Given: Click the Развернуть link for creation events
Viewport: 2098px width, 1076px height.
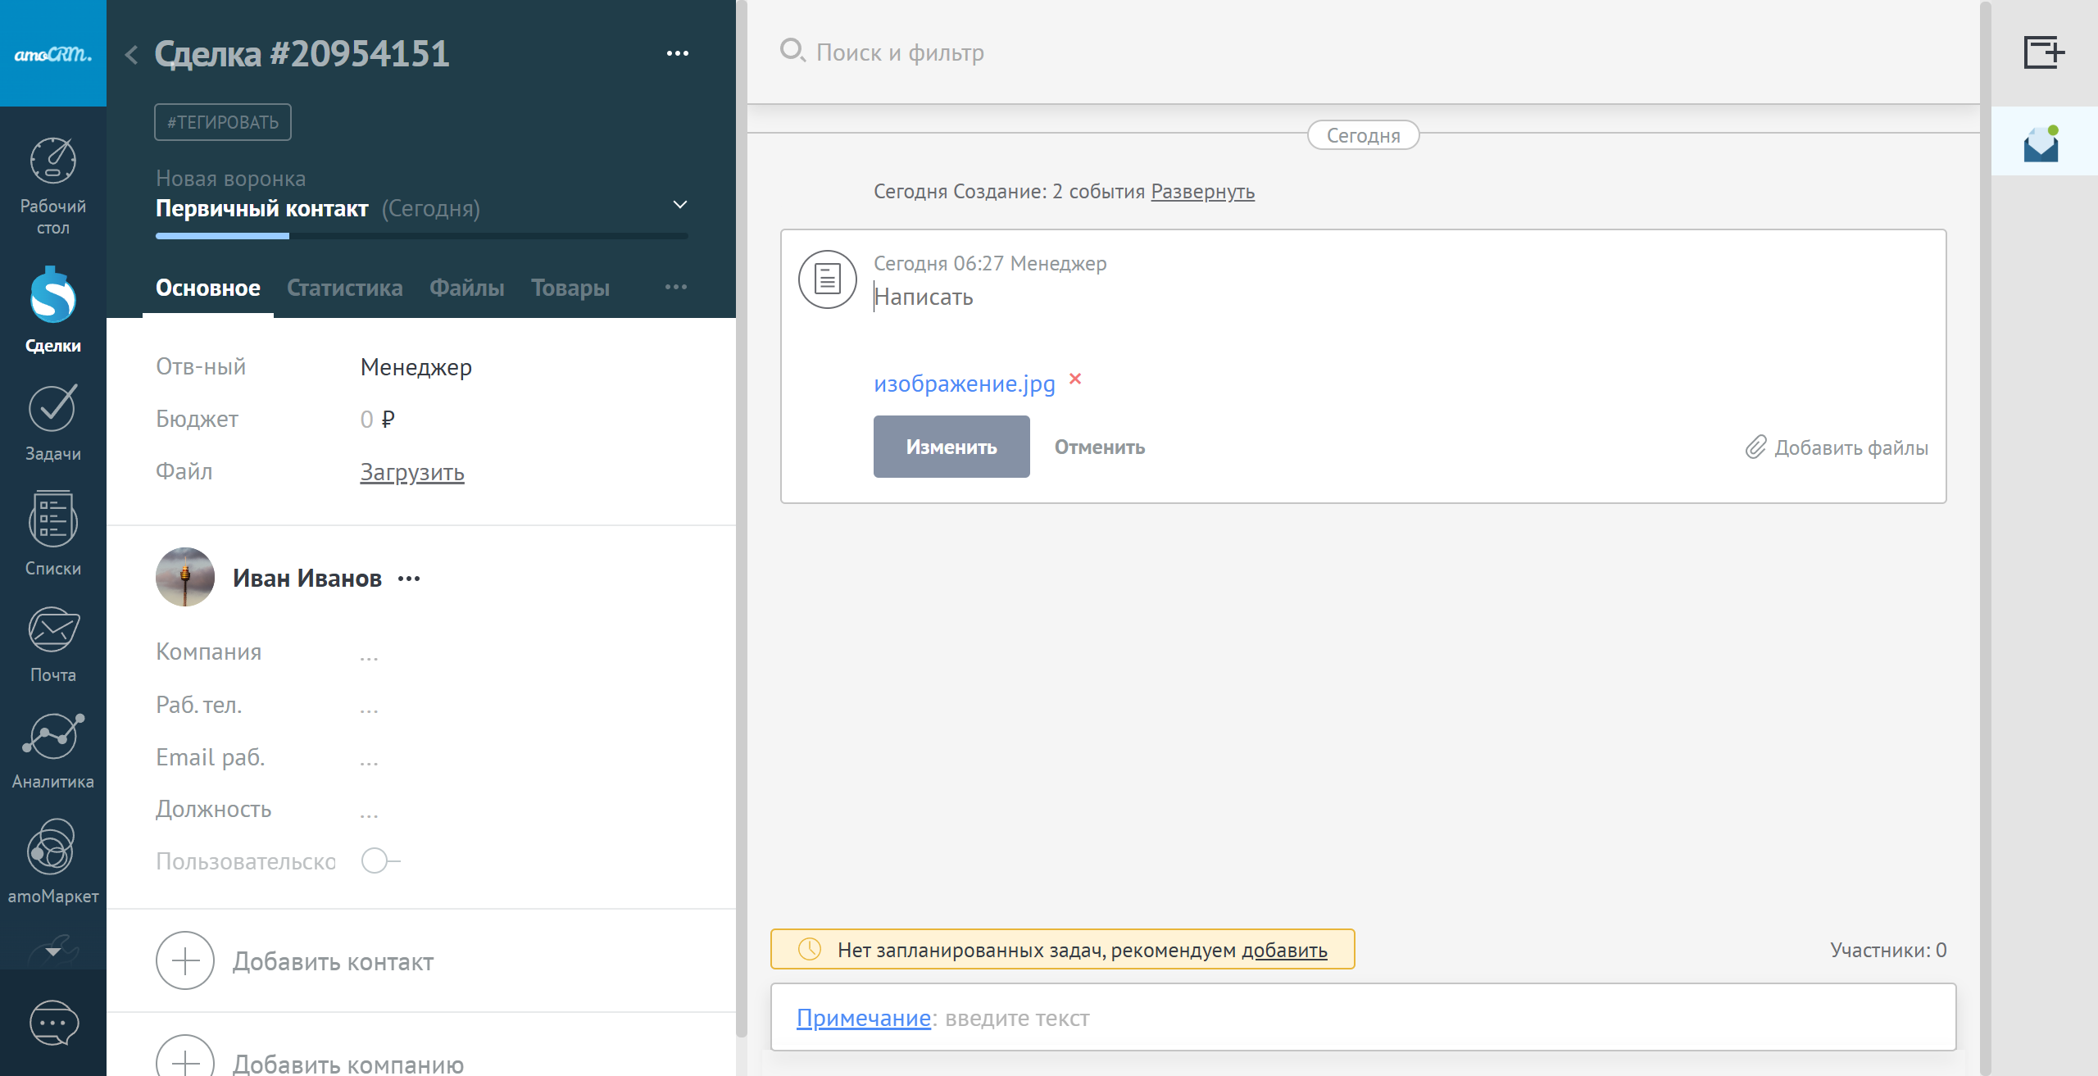Looking at the screenshot, I should [1202, 191].
